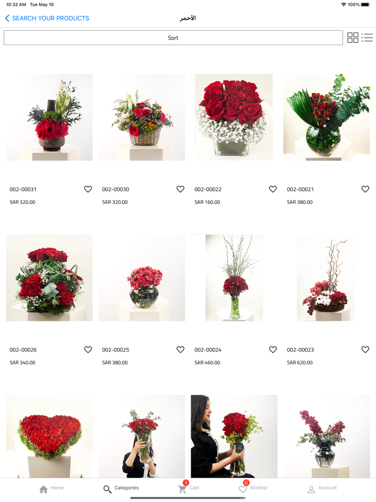The image size is (376, 502).
Task: Open product 002-00023 priced SAR 620.00
Action: [x=326, y=277]
